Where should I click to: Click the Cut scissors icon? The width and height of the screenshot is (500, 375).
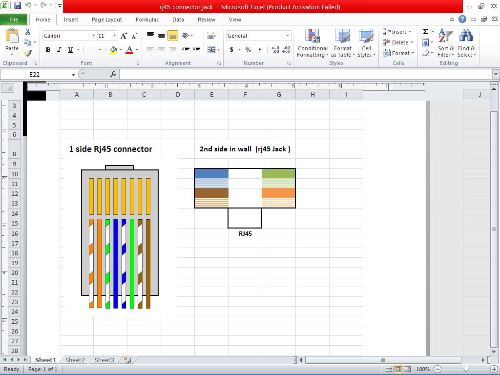point(28,32)
